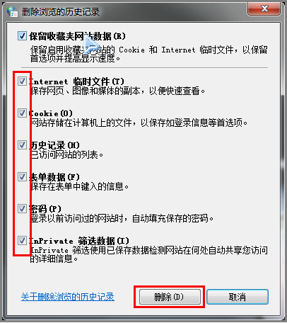
Task: Click the Cookie(O) label text
Action: pyautogui.click(x=51, y=113)
